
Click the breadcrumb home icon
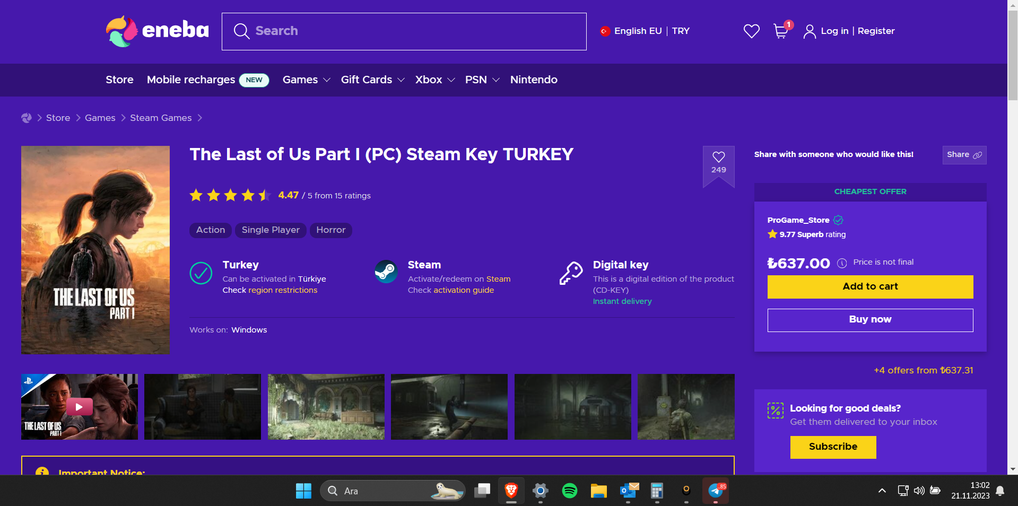click(x=27, y=118)
